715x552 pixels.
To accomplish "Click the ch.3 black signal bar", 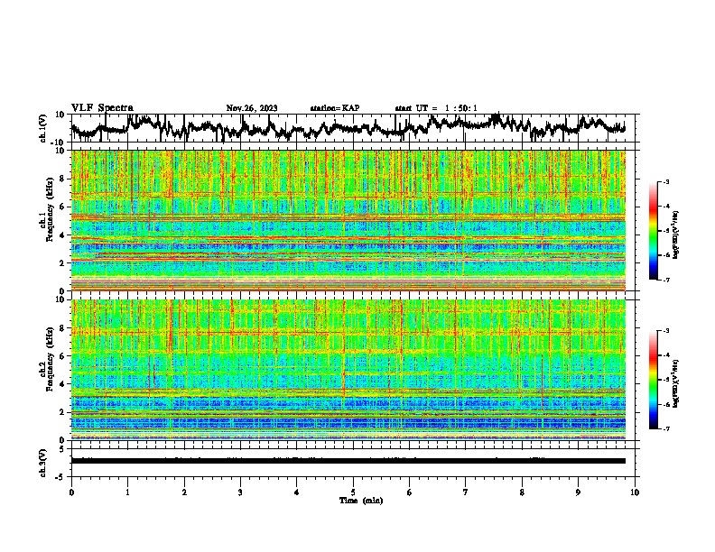I will 348,461.
